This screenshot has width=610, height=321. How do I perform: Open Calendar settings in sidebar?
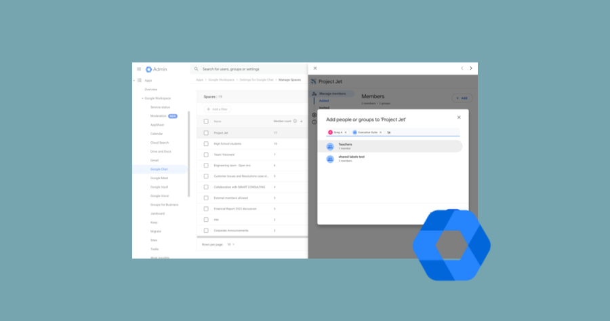pos(157,134)
